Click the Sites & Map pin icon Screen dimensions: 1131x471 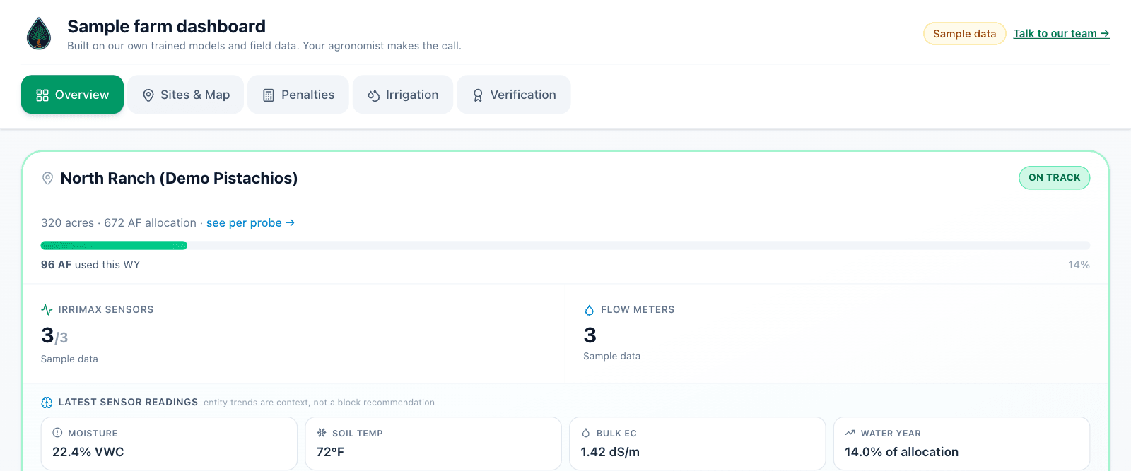(x=148, y=95)
